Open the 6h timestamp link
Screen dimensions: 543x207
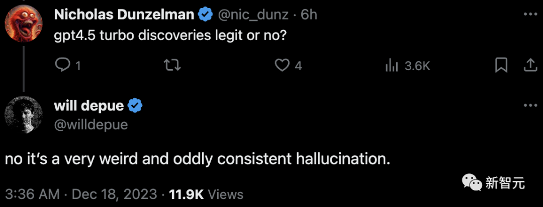(309, 15)
